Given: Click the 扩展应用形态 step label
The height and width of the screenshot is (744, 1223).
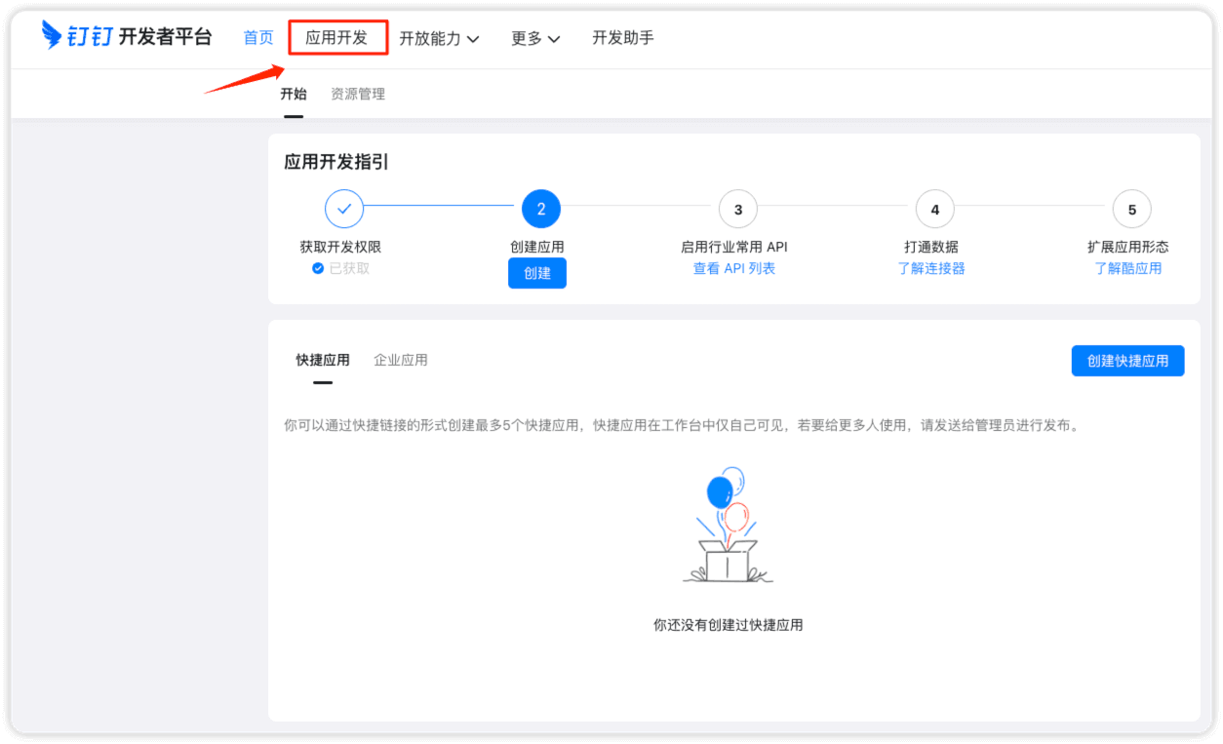Looking at the screenshot, I should [1128, 247].
